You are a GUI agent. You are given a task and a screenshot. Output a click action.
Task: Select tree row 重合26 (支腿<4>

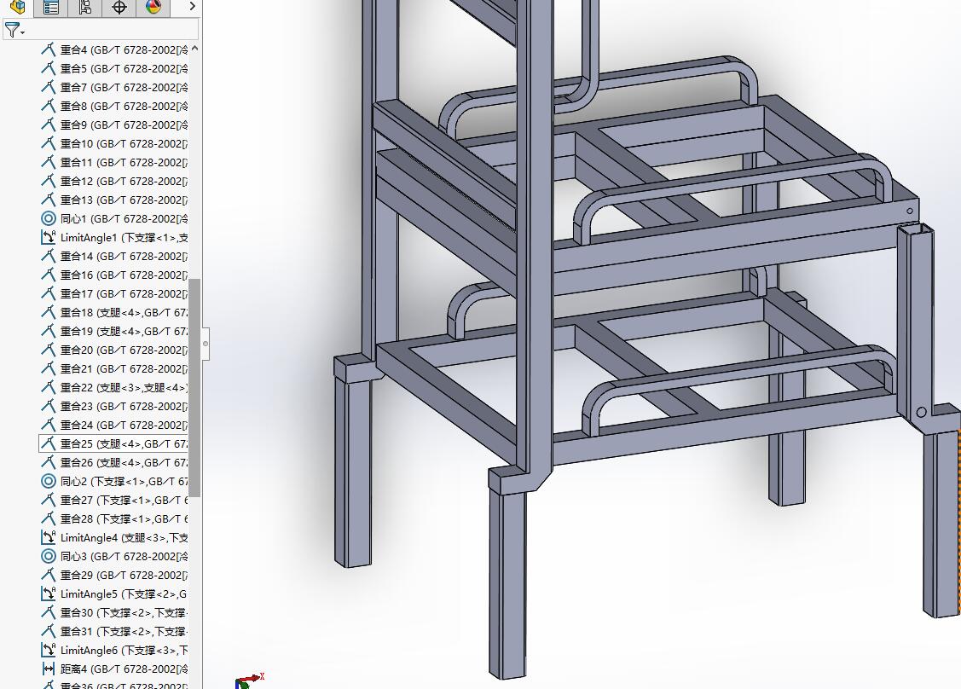(x=114, y=463)
